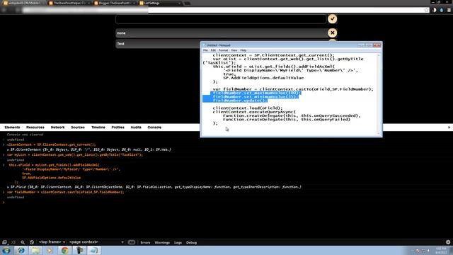Screen dimensions: 453x255
Task: Open the Chrome menu icon at far right
Action: 449,10
